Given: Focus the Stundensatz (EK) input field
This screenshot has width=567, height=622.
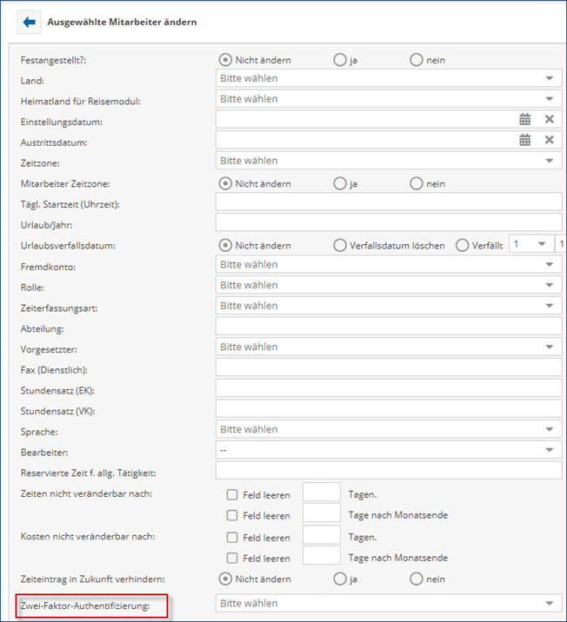Looking at the screenshot, I should pos(389,388).
